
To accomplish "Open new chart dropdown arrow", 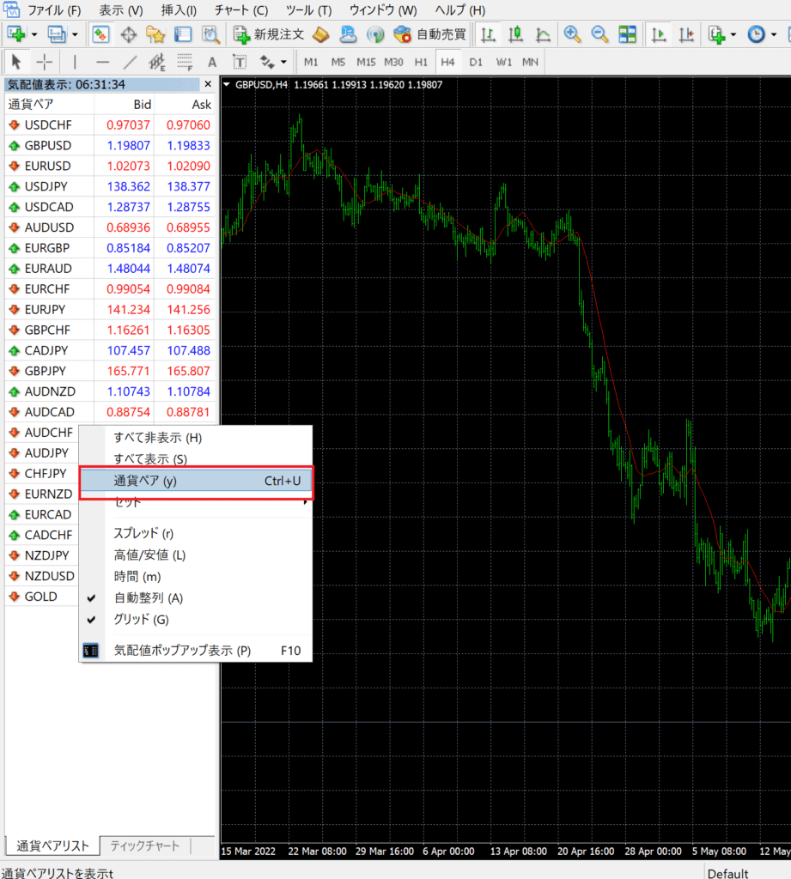I will [x=34, y=35].
